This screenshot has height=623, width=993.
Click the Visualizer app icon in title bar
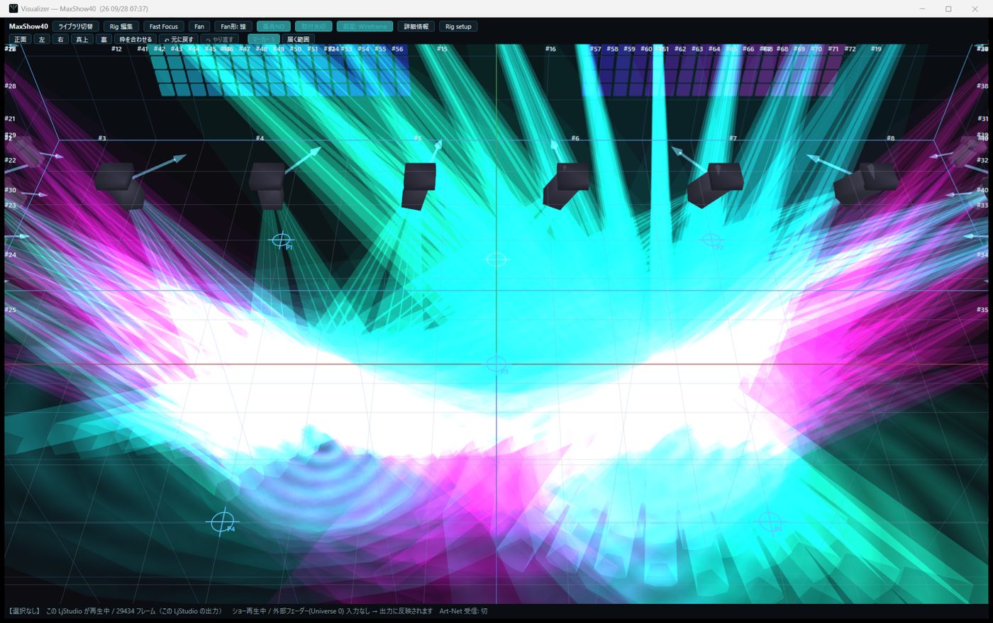[13, 9]
